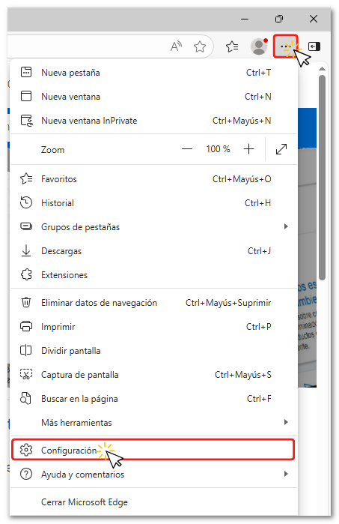Expand Grupos de pestañas submenu arrow

[286, 226]
